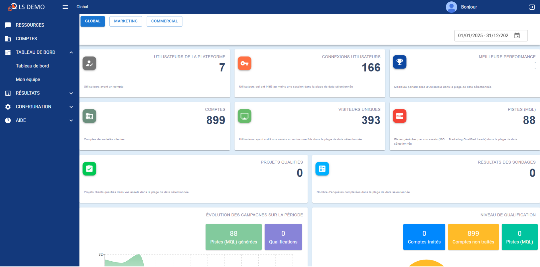Click the 88 Pistes (MQL) générées tile
Screen dimensions: 540x267
pyautogui.click(x=234, y=237)
